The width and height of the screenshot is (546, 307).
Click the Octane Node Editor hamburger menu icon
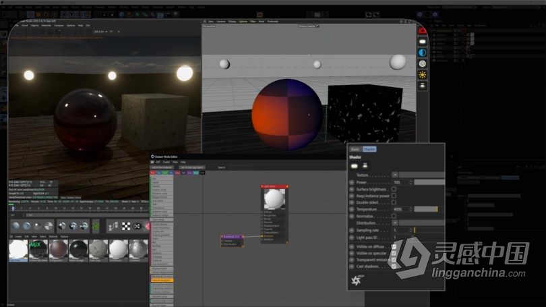(x=152, y=162)
